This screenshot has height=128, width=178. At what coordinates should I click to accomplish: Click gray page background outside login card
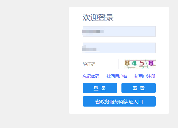34,64
